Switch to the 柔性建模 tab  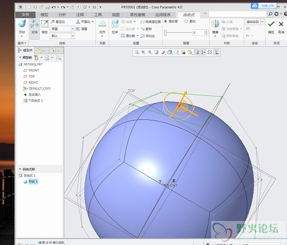(137, 15)
